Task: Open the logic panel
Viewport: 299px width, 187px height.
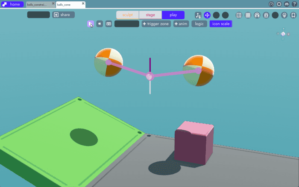Action: tap(199, 24)
